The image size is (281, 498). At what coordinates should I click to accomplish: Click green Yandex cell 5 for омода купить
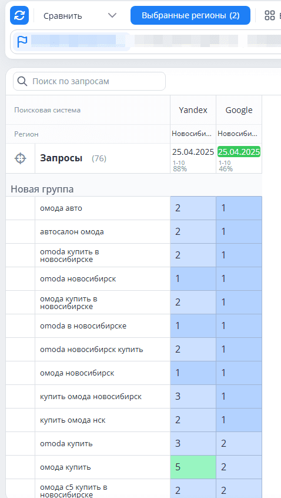coord(193,467)
